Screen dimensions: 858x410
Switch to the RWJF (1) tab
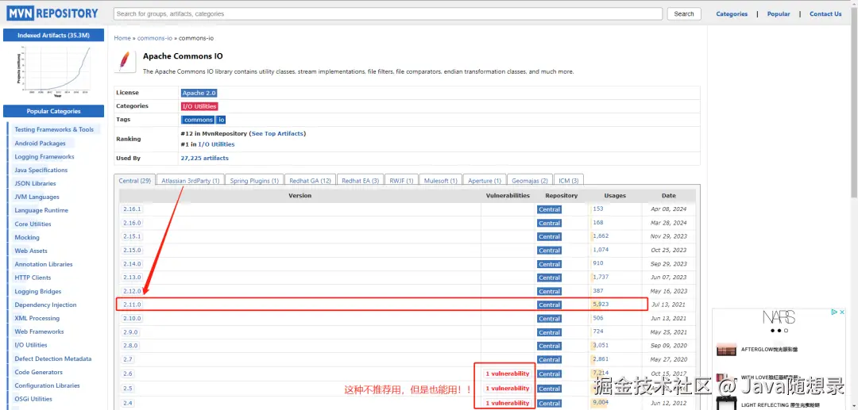(401, 181)
